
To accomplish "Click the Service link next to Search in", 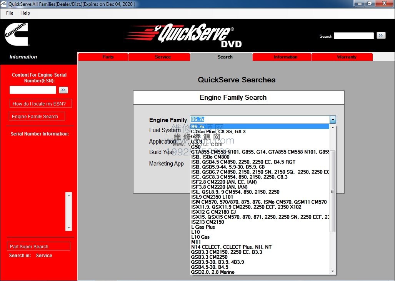I will (x=44, y=255).
